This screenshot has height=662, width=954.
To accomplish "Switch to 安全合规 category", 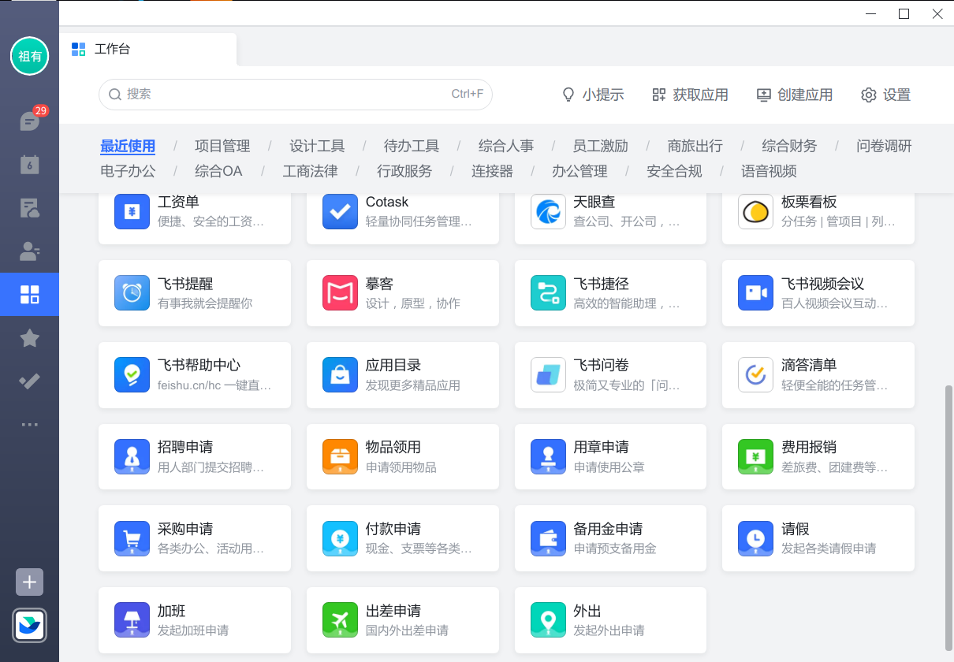I will 674,171.
